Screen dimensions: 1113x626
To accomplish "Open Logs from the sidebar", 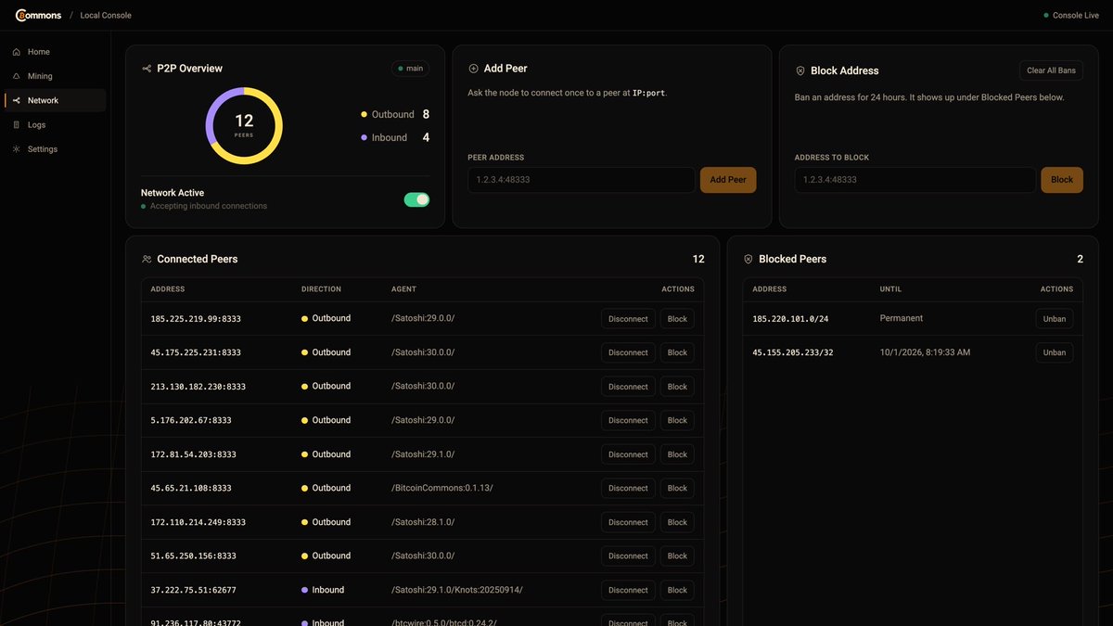I will tap(55, 124).
